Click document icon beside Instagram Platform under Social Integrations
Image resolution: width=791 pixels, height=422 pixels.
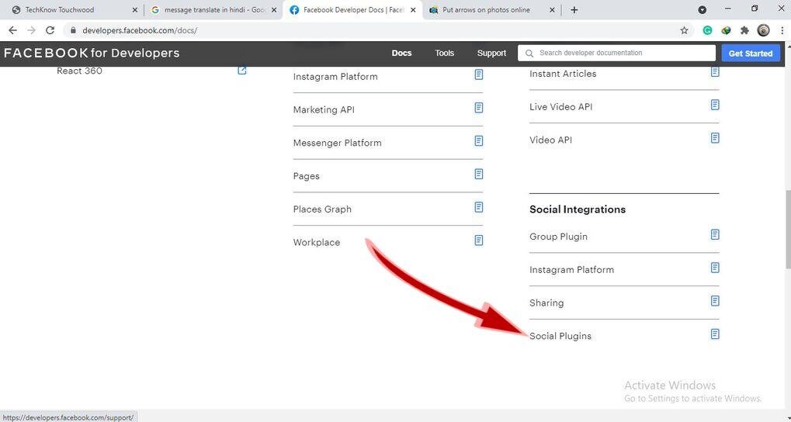pyautogui.click(x=715, y=268)
